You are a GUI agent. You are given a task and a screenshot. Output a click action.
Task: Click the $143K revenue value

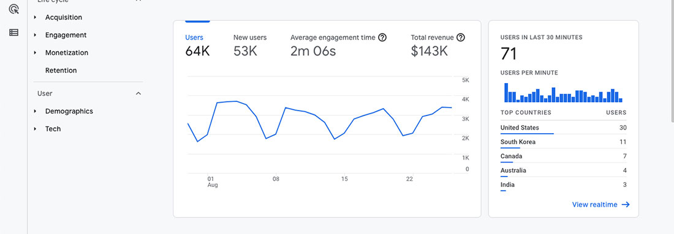coord(430,51)
